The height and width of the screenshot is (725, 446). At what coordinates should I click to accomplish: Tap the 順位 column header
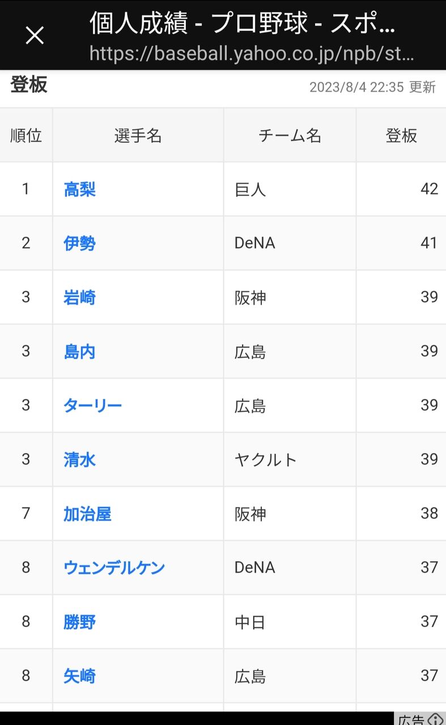click(x=26, y=135)
